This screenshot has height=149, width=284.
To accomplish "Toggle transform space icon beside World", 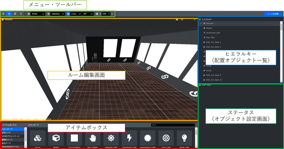I will [x=29, y=14].
